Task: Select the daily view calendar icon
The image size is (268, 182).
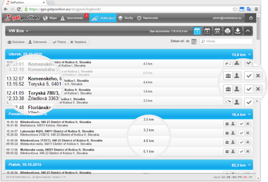Action: (197, 31)
